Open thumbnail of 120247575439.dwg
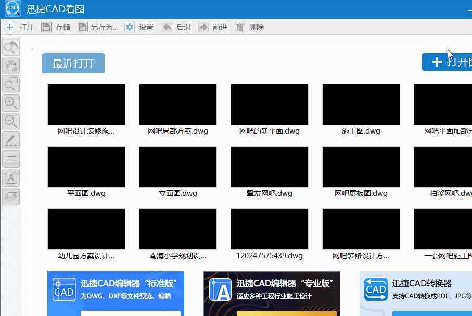Viewport: 472px width, 316px height. [x=270, y=229]
